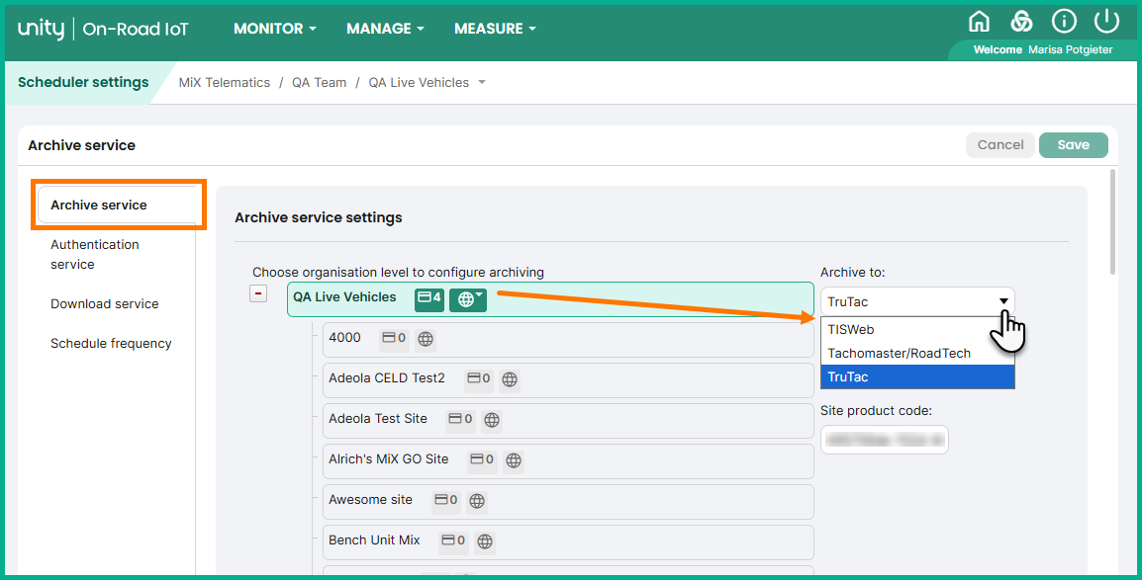Click globe icon on Bench Unit Mix

[x=485, y=542]
